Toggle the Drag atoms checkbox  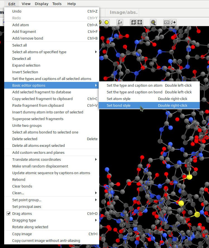8,213
